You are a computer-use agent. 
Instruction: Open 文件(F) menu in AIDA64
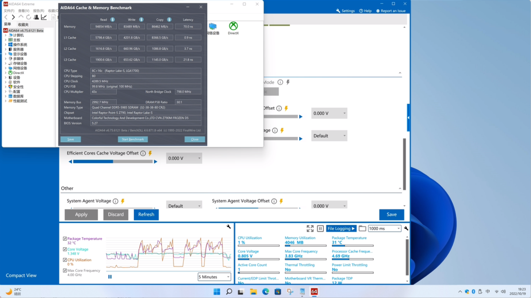(9, 11)
